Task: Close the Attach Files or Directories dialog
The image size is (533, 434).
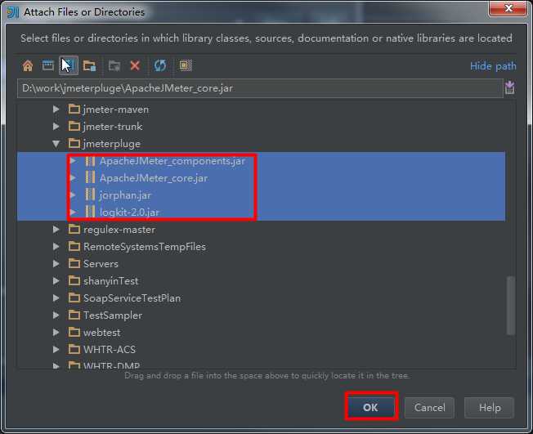Action: click(x=508, y=8)
